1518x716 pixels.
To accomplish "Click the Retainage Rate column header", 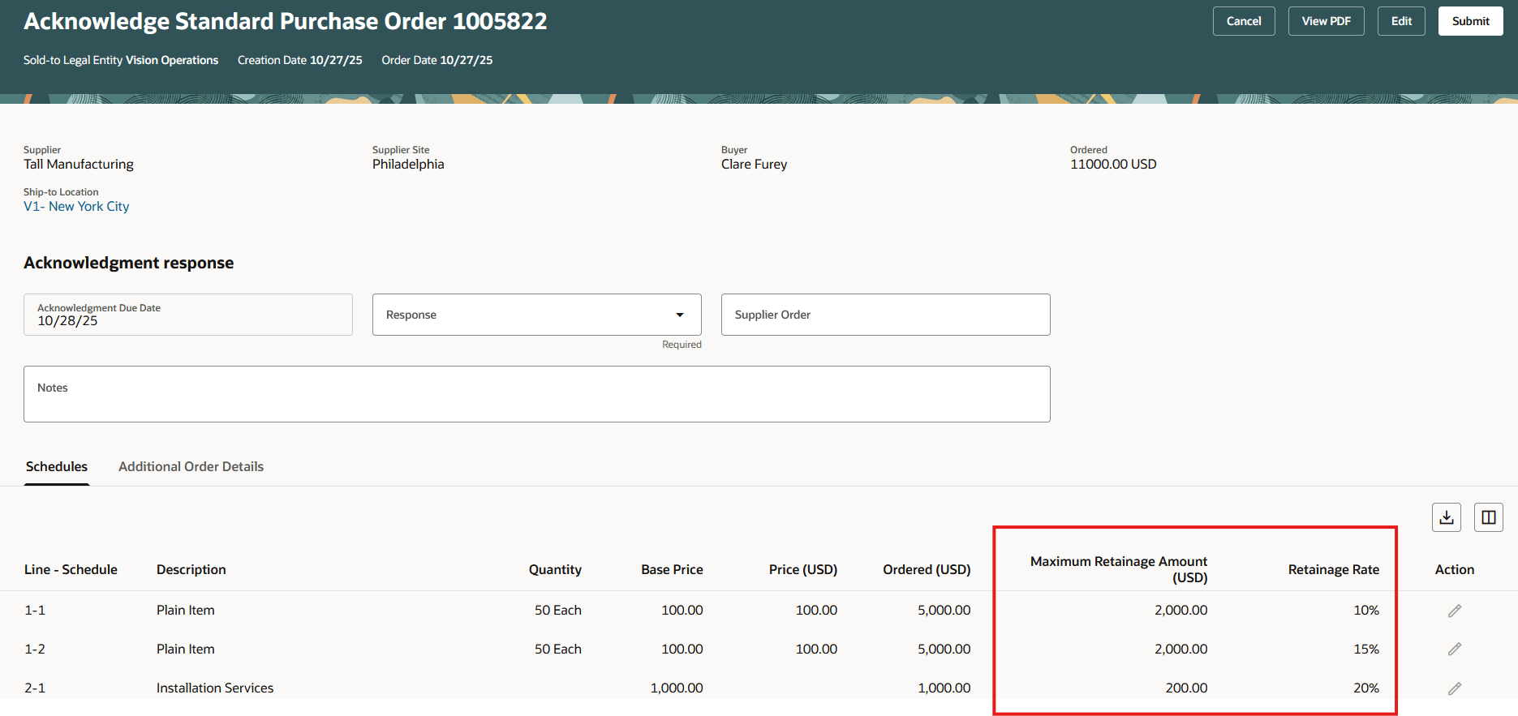I will [1334, 569].
